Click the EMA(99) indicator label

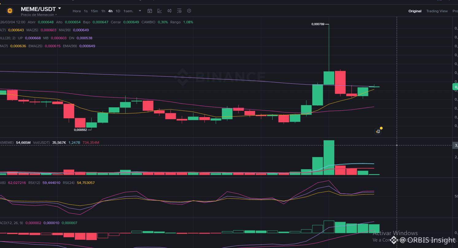(71, 46)
